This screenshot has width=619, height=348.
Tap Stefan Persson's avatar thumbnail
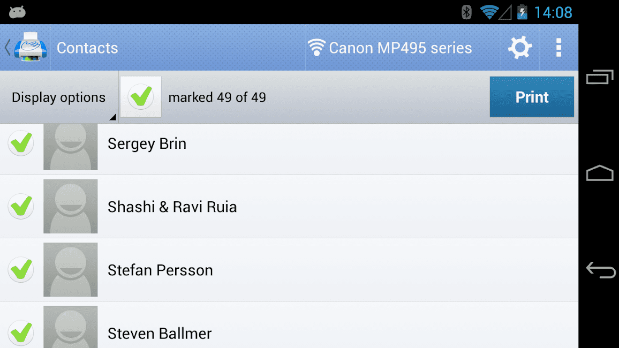[x=70, y=269]
